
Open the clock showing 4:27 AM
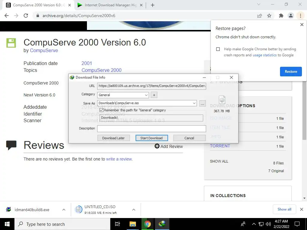(281, 224)
